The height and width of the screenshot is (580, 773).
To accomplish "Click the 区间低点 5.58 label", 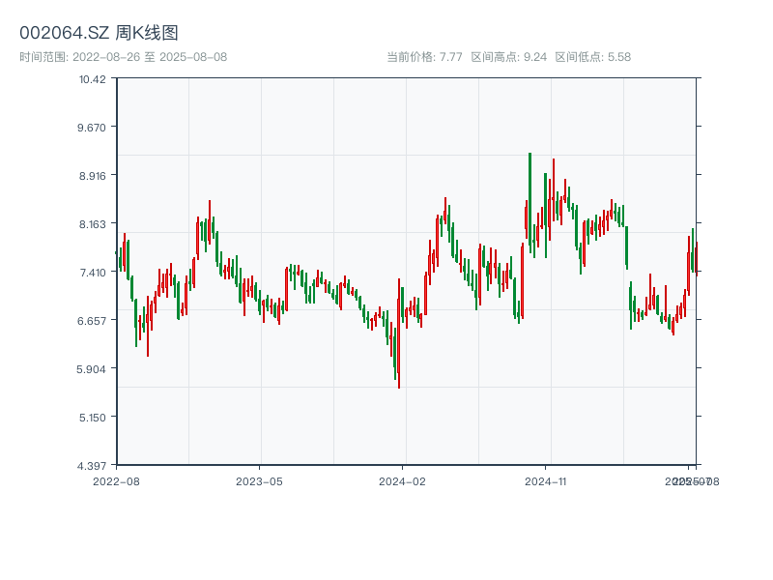I will (x=592, y=57).
